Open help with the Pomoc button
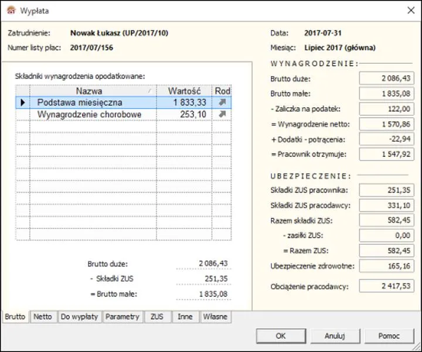Screen dimensions: 422x352 [x=389, y=336]
